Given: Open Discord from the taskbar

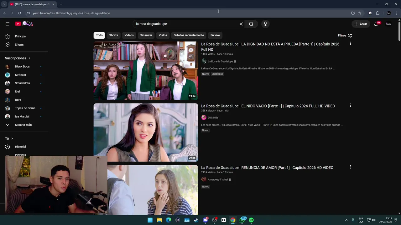Looking at the screenshot, I should 205,220.
